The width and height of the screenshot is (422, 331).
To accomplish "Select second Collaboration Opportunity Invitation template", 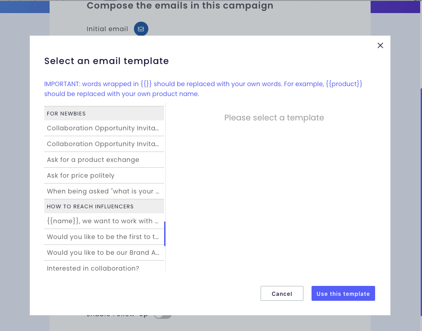I will pos(103,144).
